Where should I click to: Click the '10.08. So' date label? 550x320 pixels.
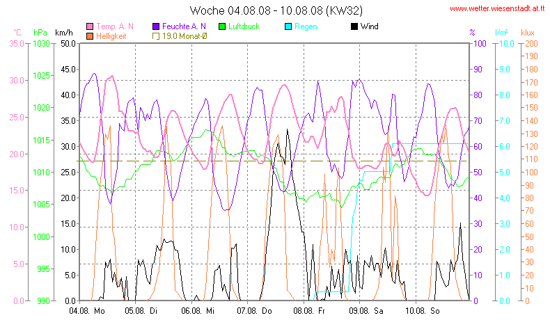423,311
